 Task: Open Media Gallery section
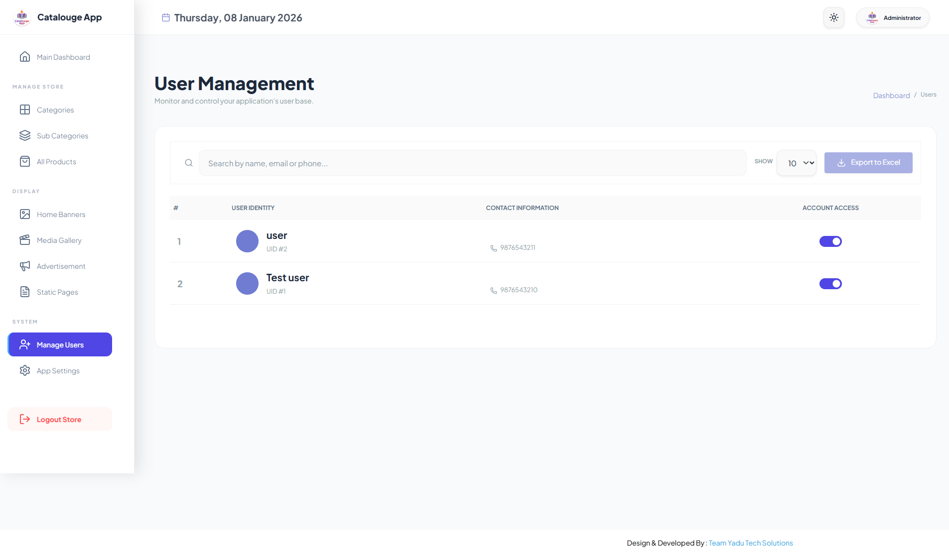(x=60, y=240)
